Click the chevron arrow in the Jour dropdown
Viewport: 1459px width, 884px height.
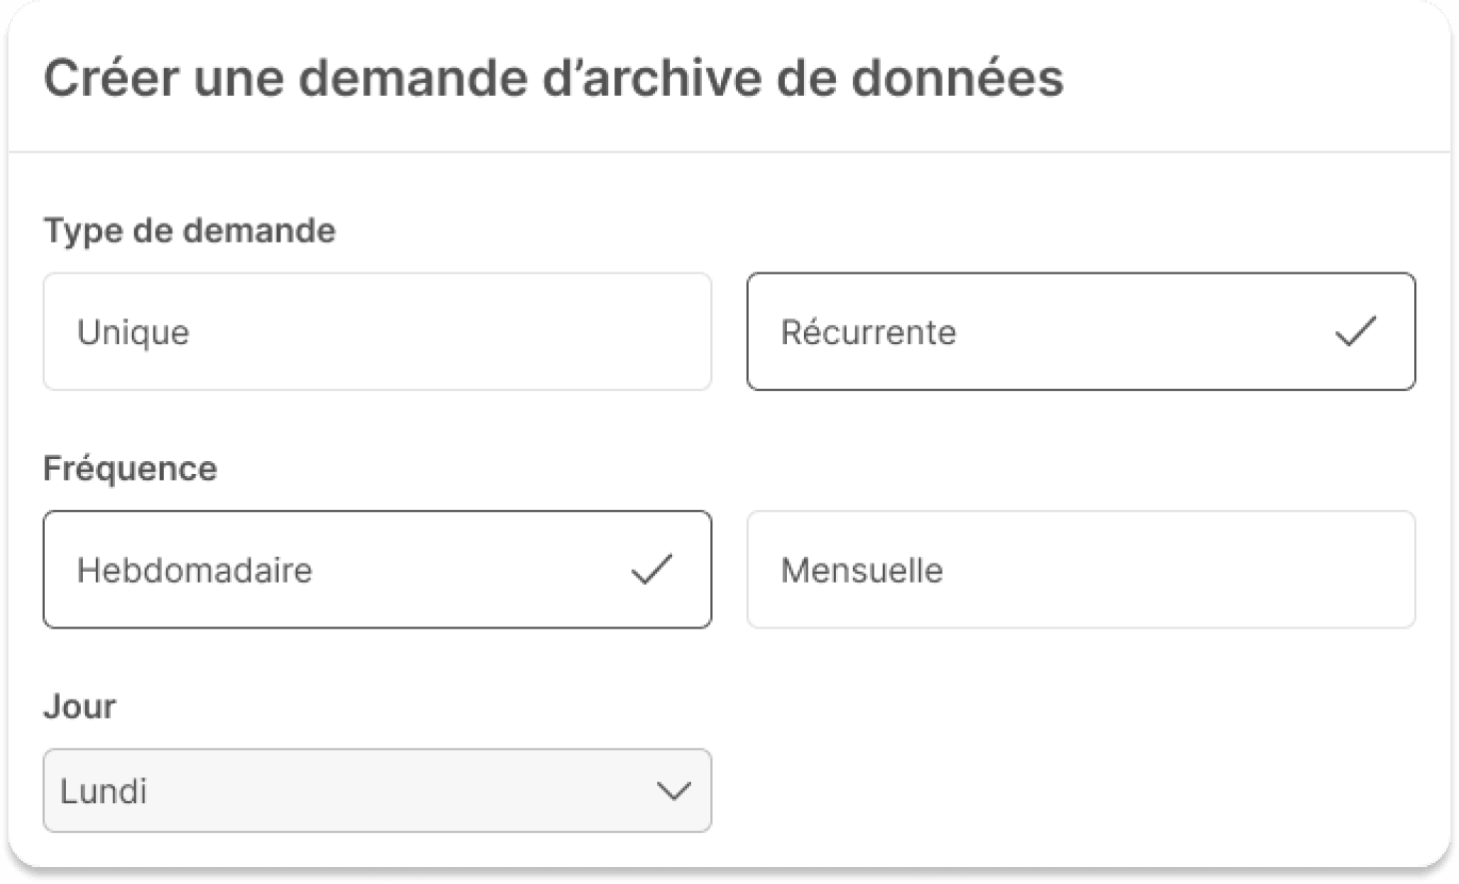674,791
